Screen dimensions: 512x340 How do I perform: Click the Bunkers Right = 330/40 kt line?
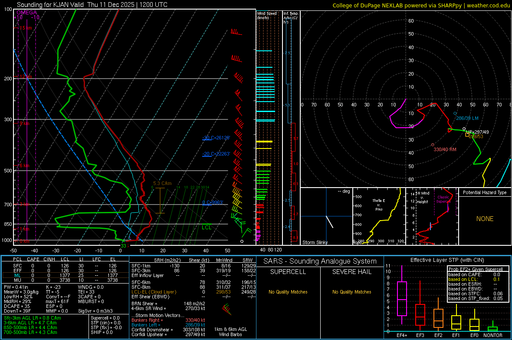coord(168,320)
